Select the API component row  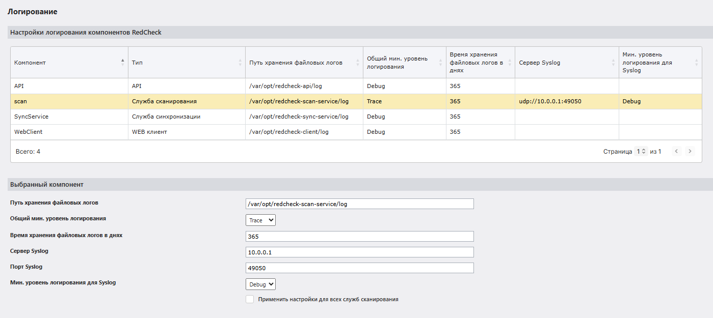pos(356,86)
